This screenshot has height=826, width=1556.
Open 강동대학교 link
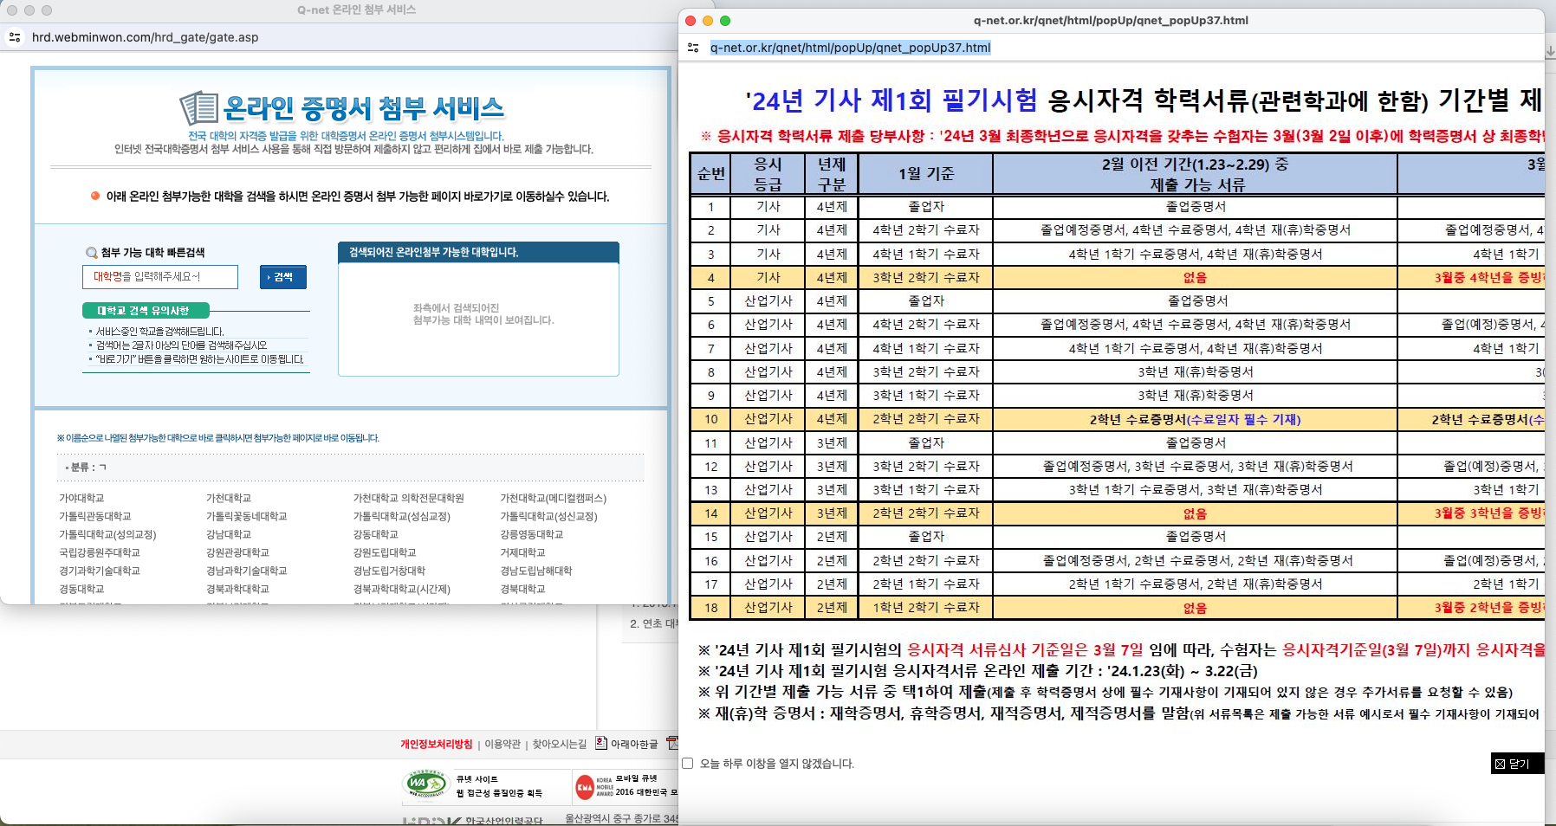[376, 534]
